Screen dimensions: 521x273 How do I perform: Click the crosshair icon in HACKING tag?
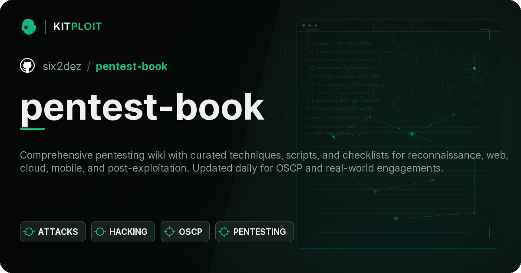(x=100, y=232)
